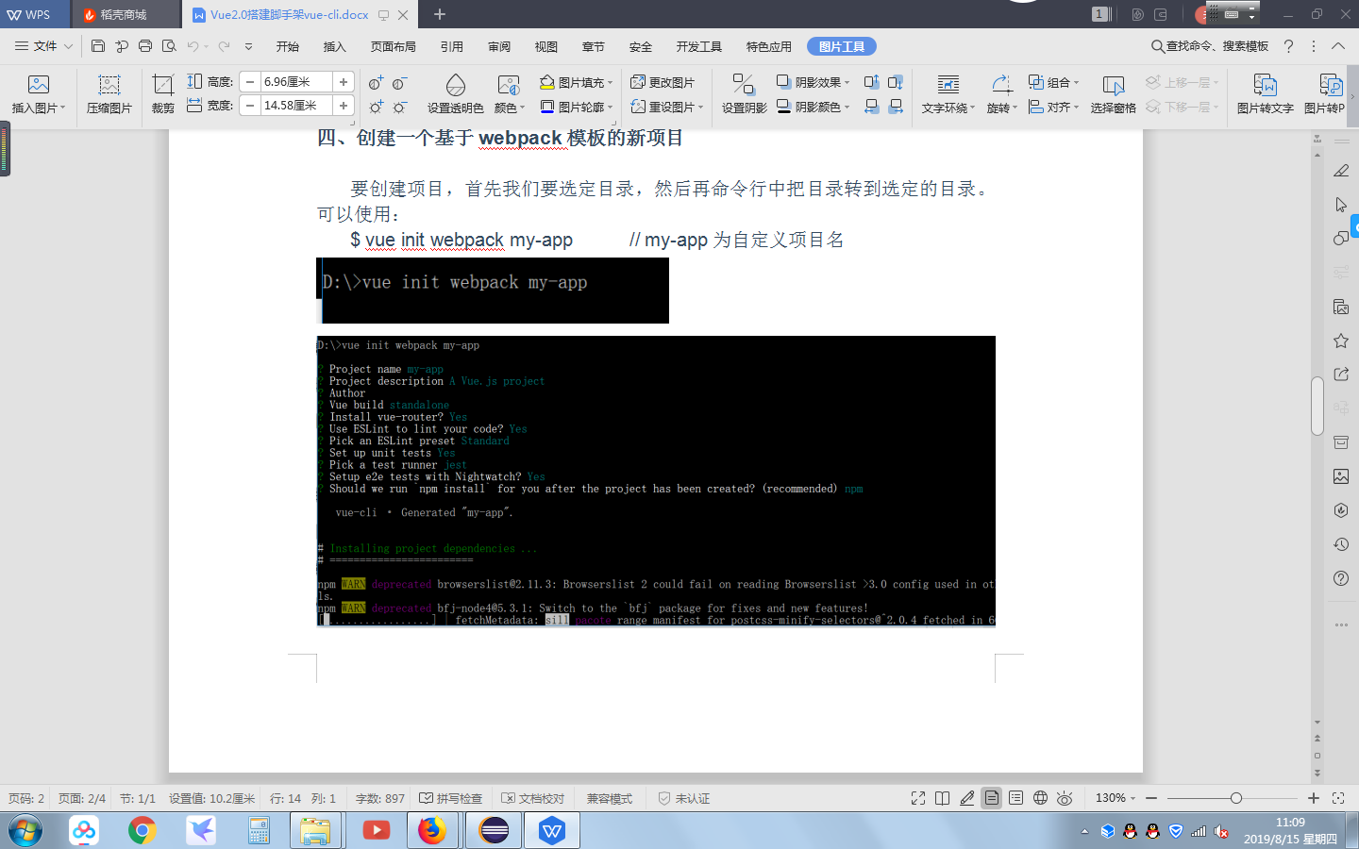Switch to full screen view icon
The image size is (1359, 849).
click(x=918, y=798)
